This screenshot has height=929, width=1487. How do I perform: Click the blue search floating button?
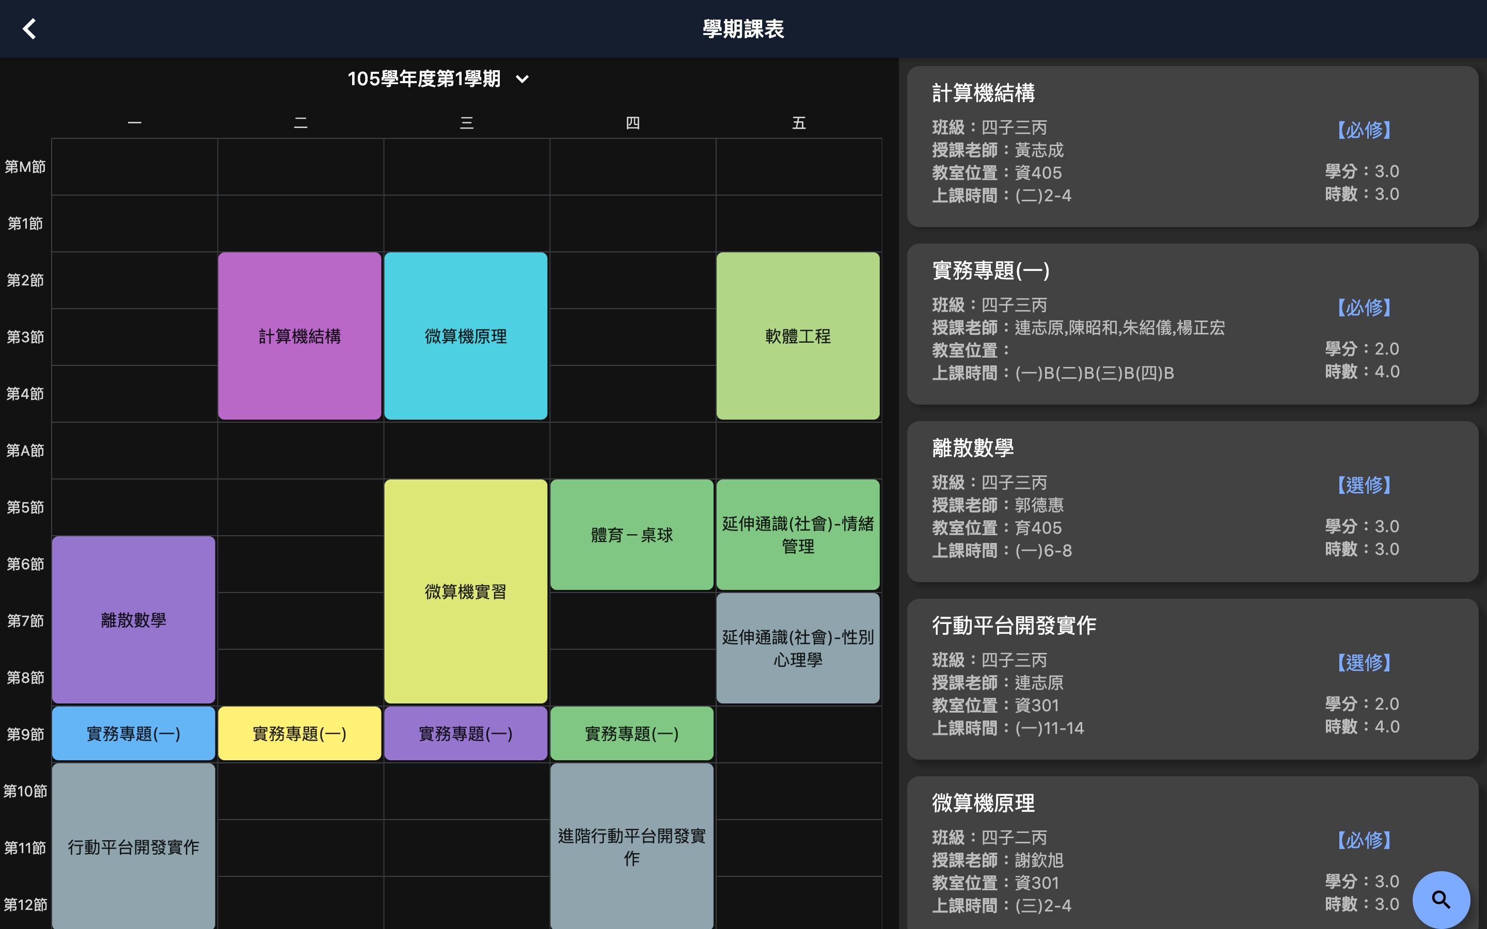click(x=1441, y=900)
